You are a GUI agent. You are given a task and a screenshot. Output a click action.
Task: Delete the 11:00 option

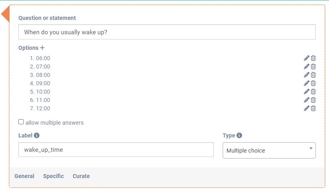(313, 100)
